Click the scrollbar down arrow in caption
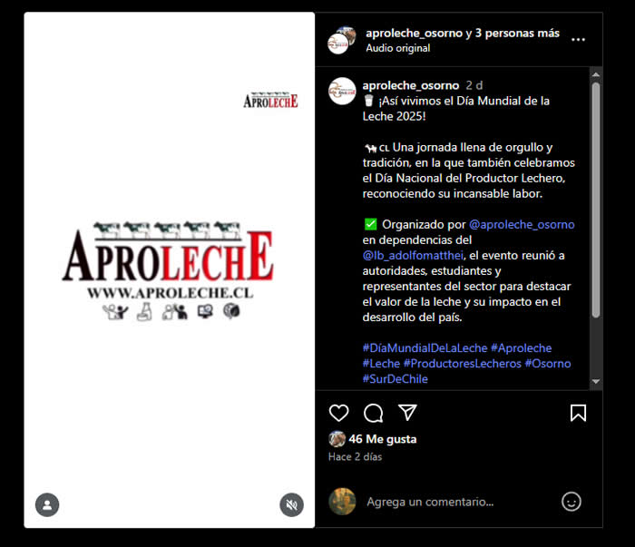 point(596,381)
